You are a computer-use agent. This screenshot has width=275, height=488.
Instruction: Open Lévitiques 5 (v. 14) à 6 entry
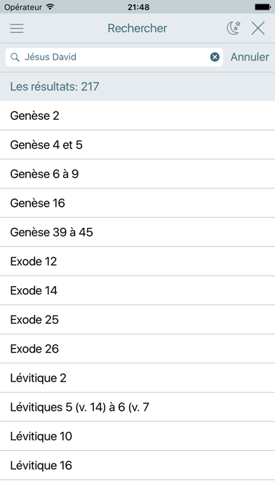(x=137, y=407)
